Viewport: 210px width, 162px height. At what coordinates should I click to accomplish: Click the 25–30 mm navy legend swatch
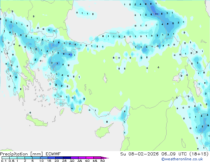point(67,158)
